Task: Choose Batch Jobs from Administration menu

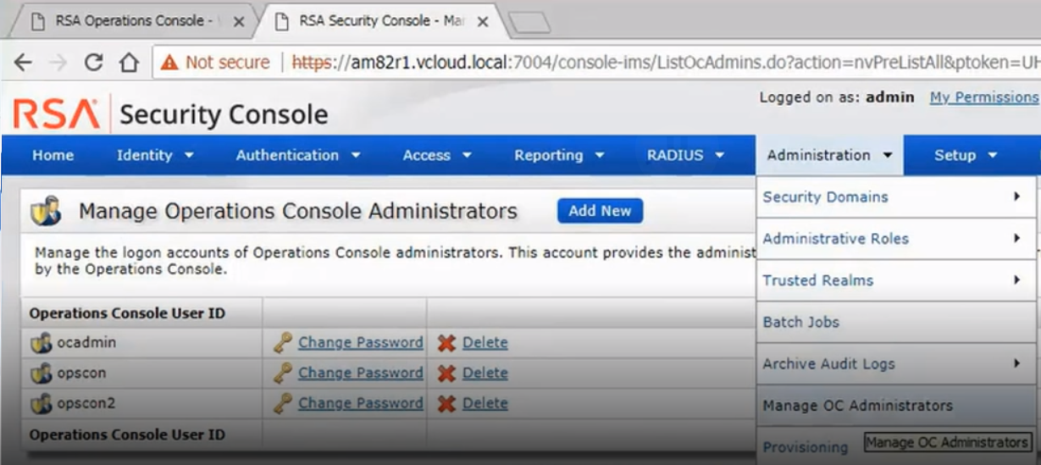Action: click(x=800, y=322)
